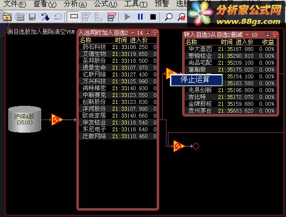Select the 万兴科技 row

118,81
